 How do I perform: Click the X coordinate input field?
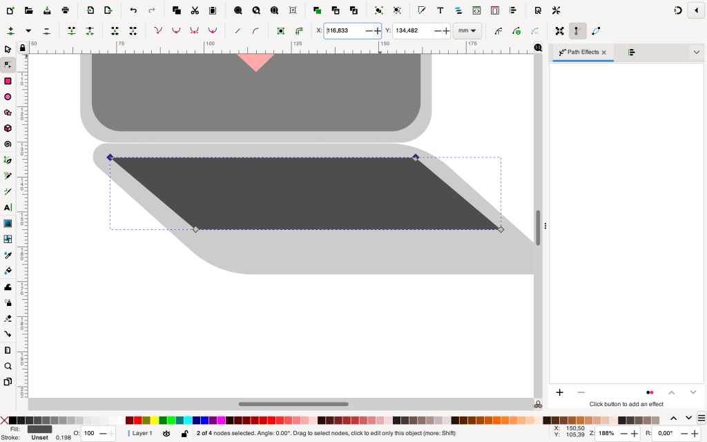tap(345, 30)
